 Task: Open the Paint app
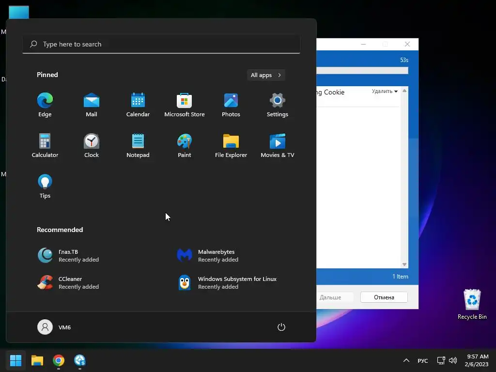[185, 145]
